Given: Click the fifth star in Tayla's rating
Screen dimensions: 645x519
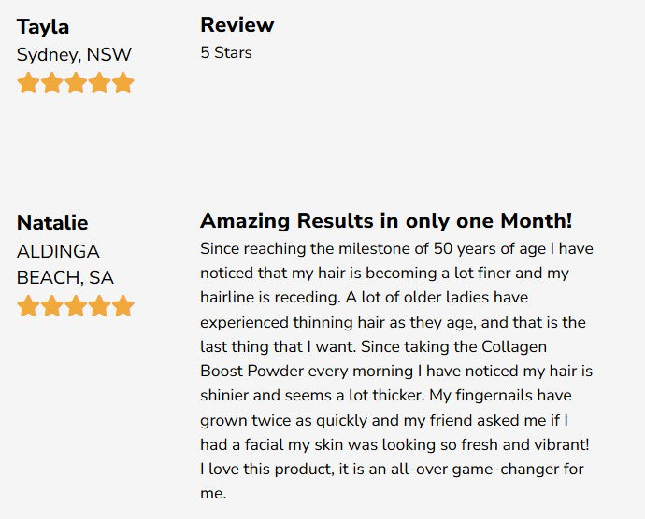Looking at the screenshot, I should point(123,83).
